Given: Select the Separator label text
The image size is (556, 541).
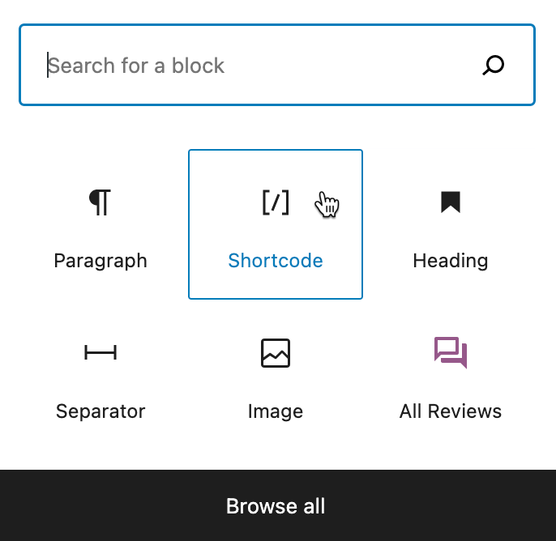Looking at the screenshot, I should pyautogui.click(x=101, y=411).
